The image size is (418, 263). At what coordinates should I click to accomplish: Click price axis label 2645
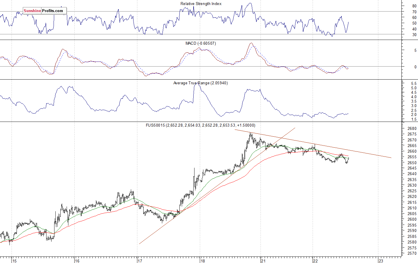pyautogui.click(x=412, y=168)
